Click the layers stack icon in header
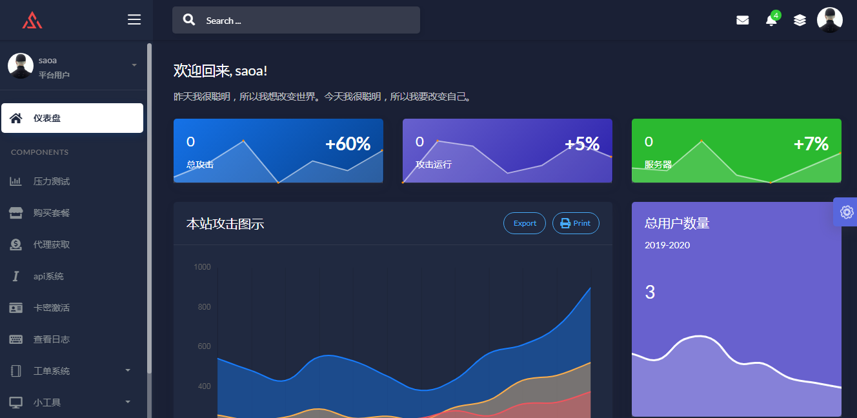Screen dimensions: 857x418 pyautogui.click(x=800, y=20)
